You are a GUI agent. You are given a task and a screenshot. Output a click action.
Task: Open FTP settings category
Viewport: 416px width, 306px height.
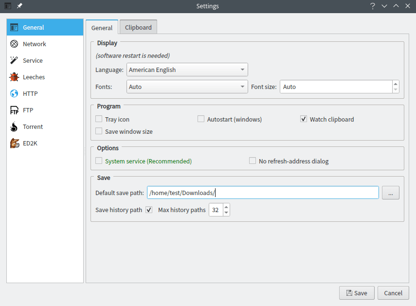point(45,110)
